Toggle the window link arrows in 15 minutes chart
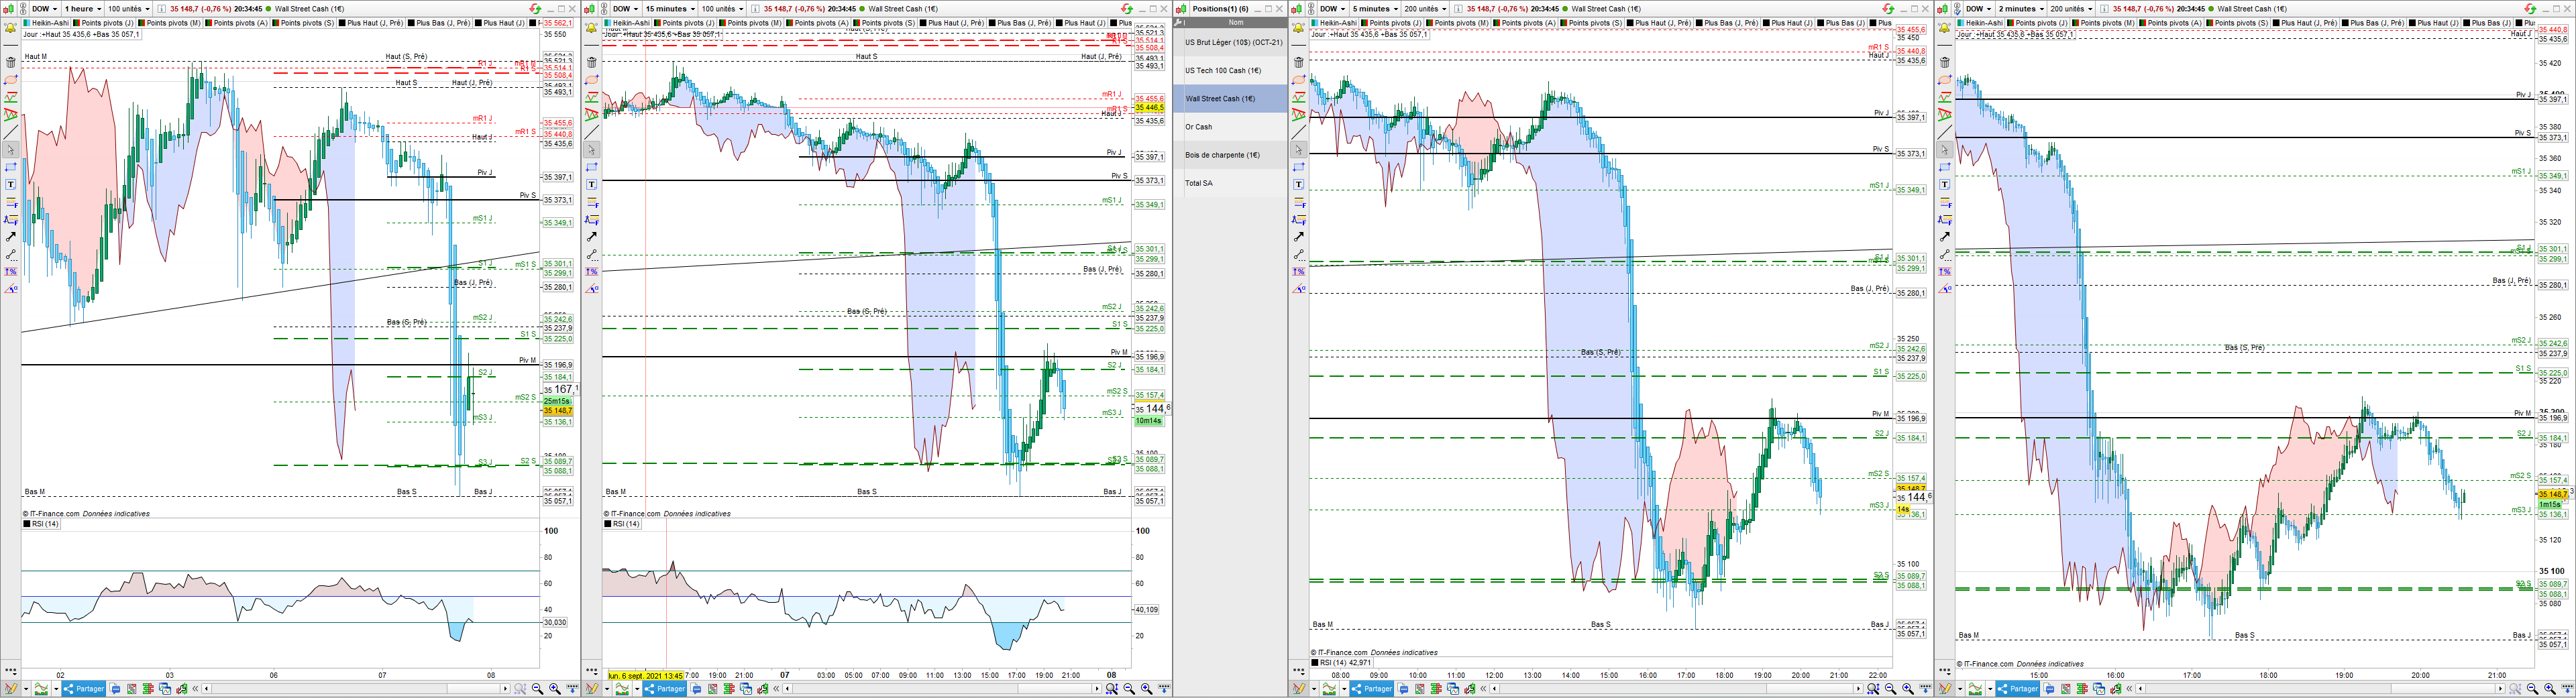This screenshot has width=2576, height=698. pos(1126,9)
